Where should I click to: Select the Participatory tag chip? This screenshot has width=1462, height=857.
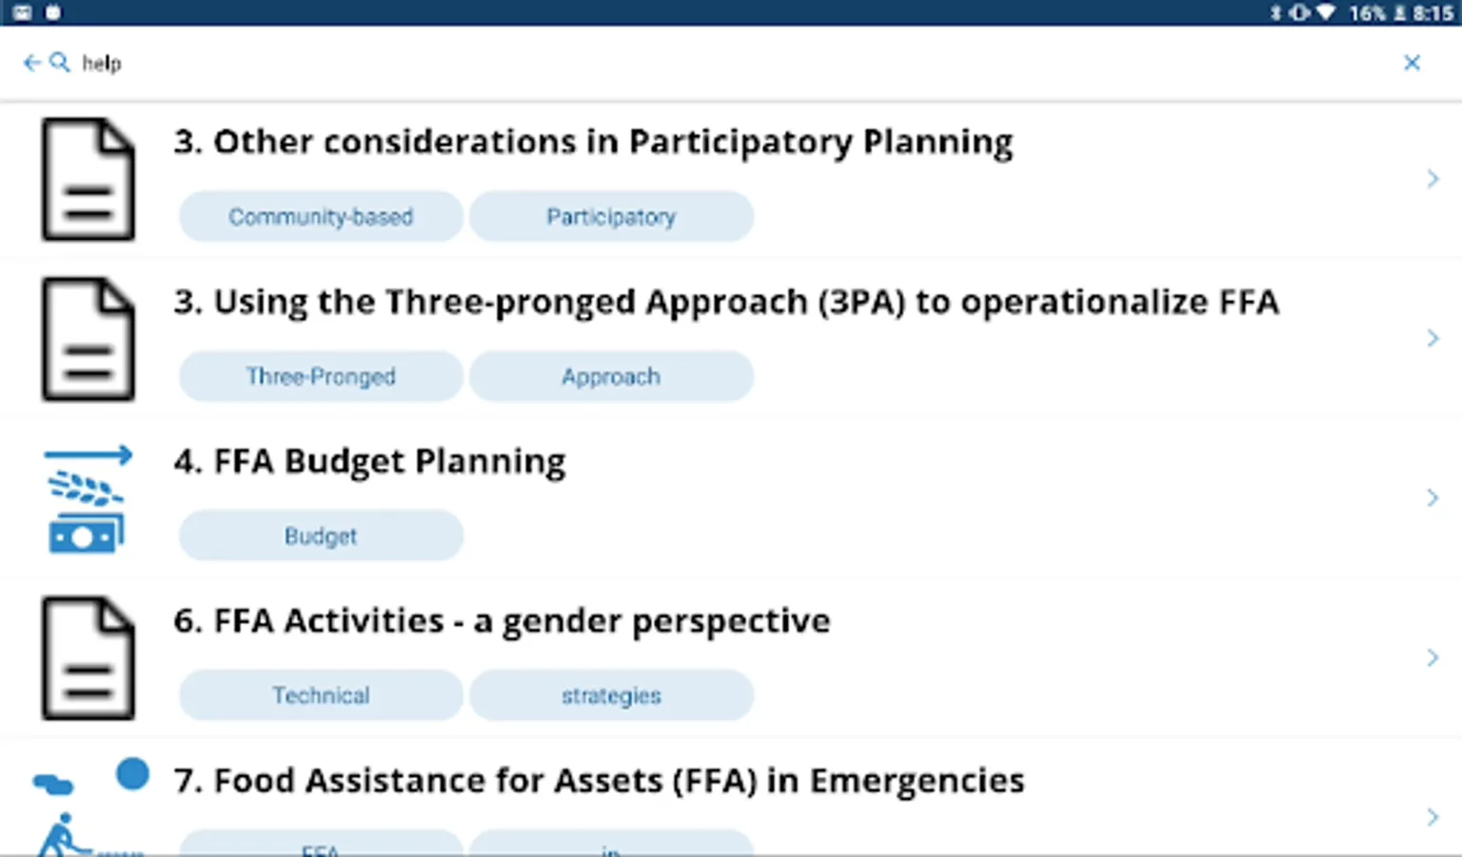click(611, 217)
